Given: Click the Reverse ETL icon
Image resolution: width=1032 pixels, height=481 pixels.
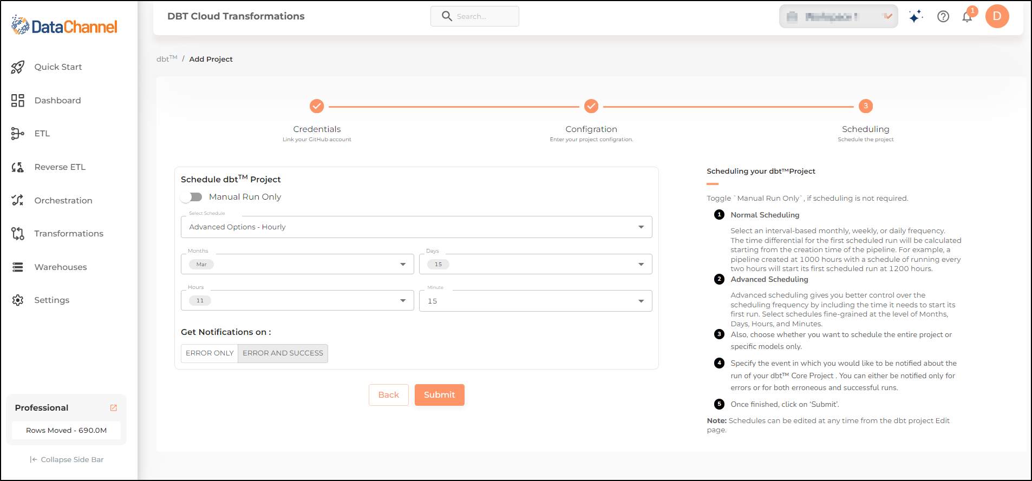Looking at the screenshot, I should (18, 167).
